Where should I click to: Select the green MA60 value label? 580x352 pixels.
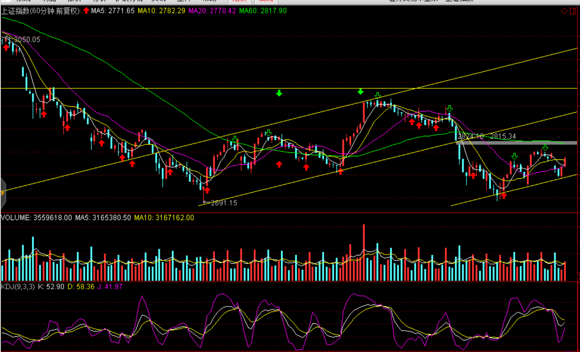click(x=263, y=11)
